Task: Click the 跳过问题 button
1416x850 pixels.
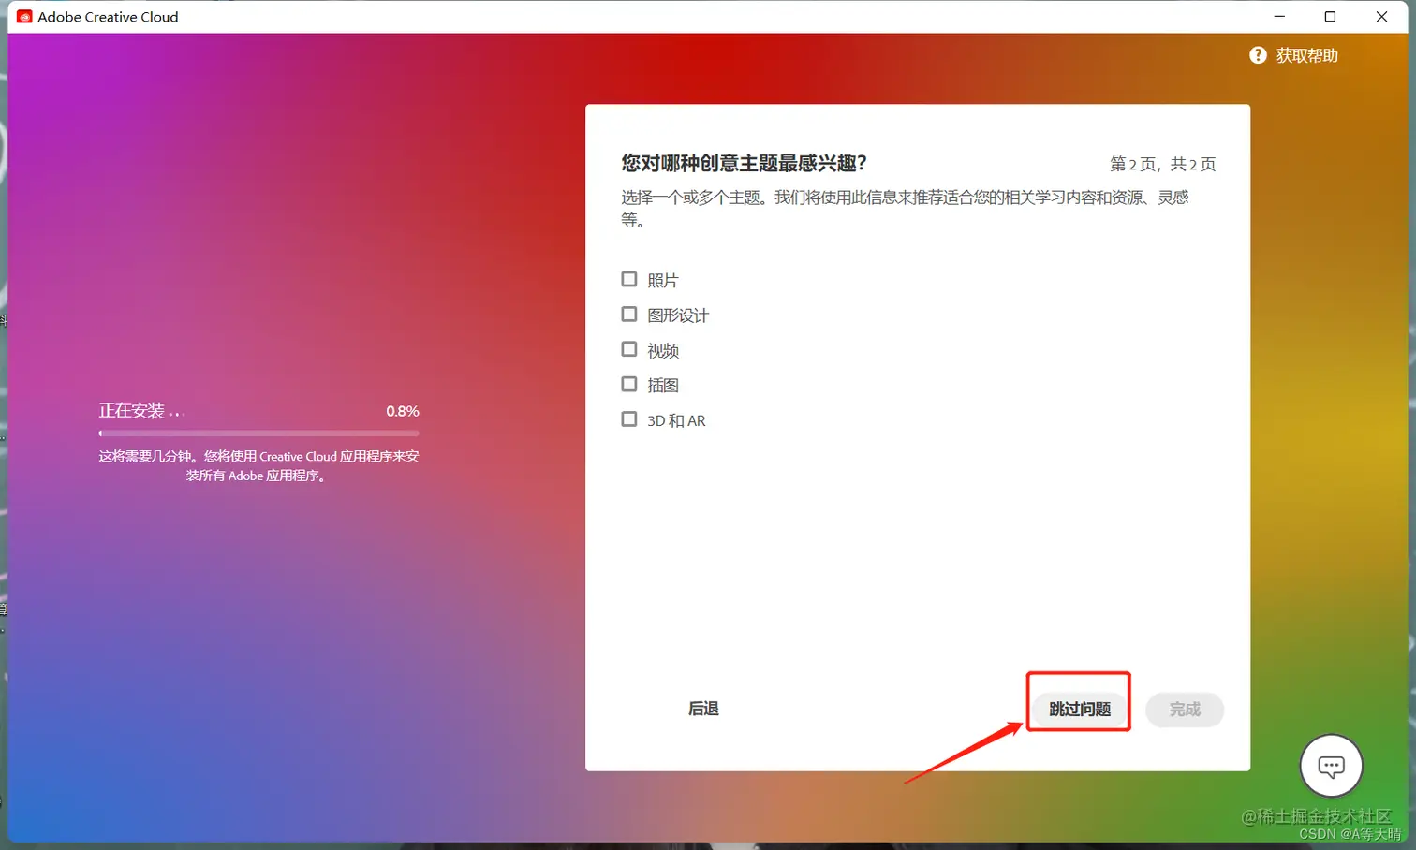Action: point(1080,709)
